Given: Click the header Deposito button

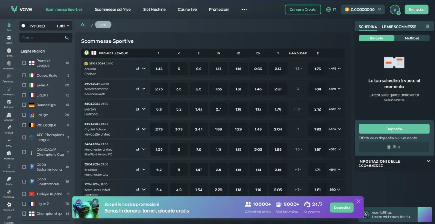Looking at the screenshot, I should (x=416, y=9).
